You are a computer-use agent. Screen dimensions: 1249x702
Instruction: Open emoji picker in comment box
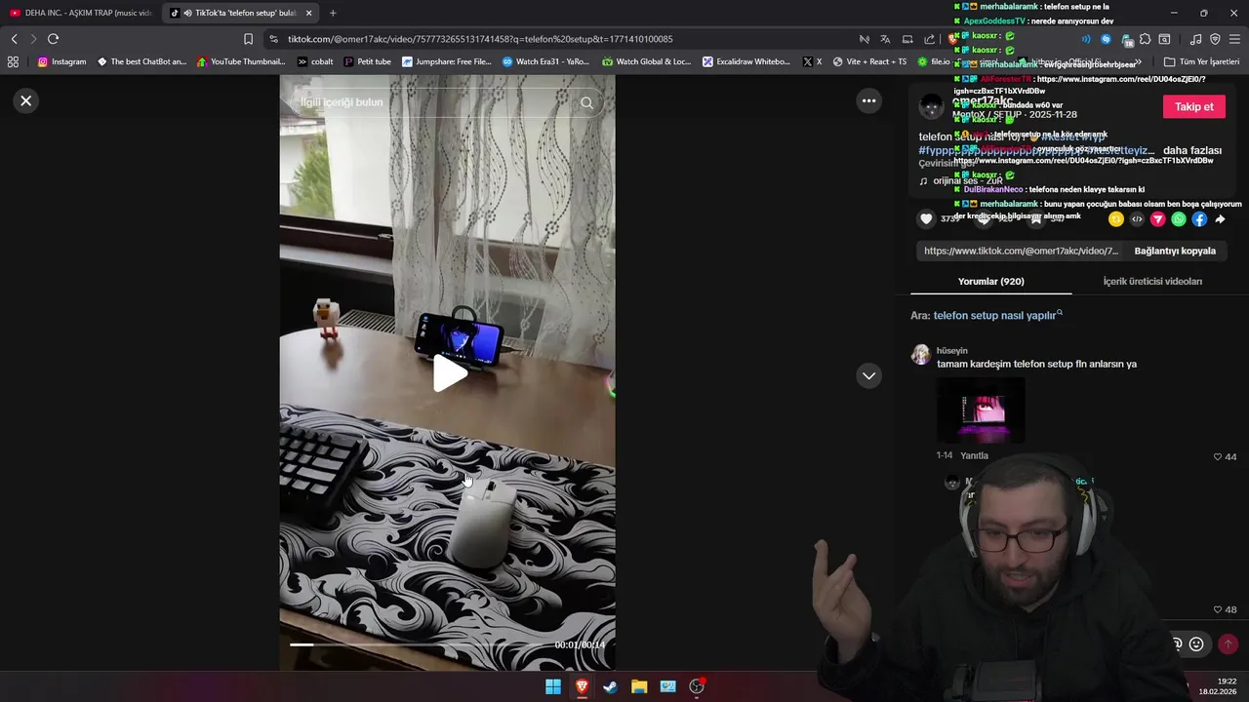[x=1196, y=643]
